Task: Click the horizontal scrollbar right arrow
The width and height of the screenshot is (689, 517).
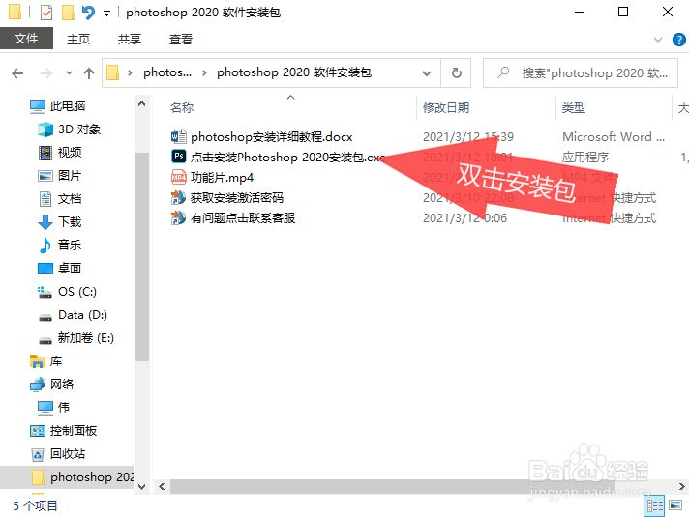Action: [681, 487]
